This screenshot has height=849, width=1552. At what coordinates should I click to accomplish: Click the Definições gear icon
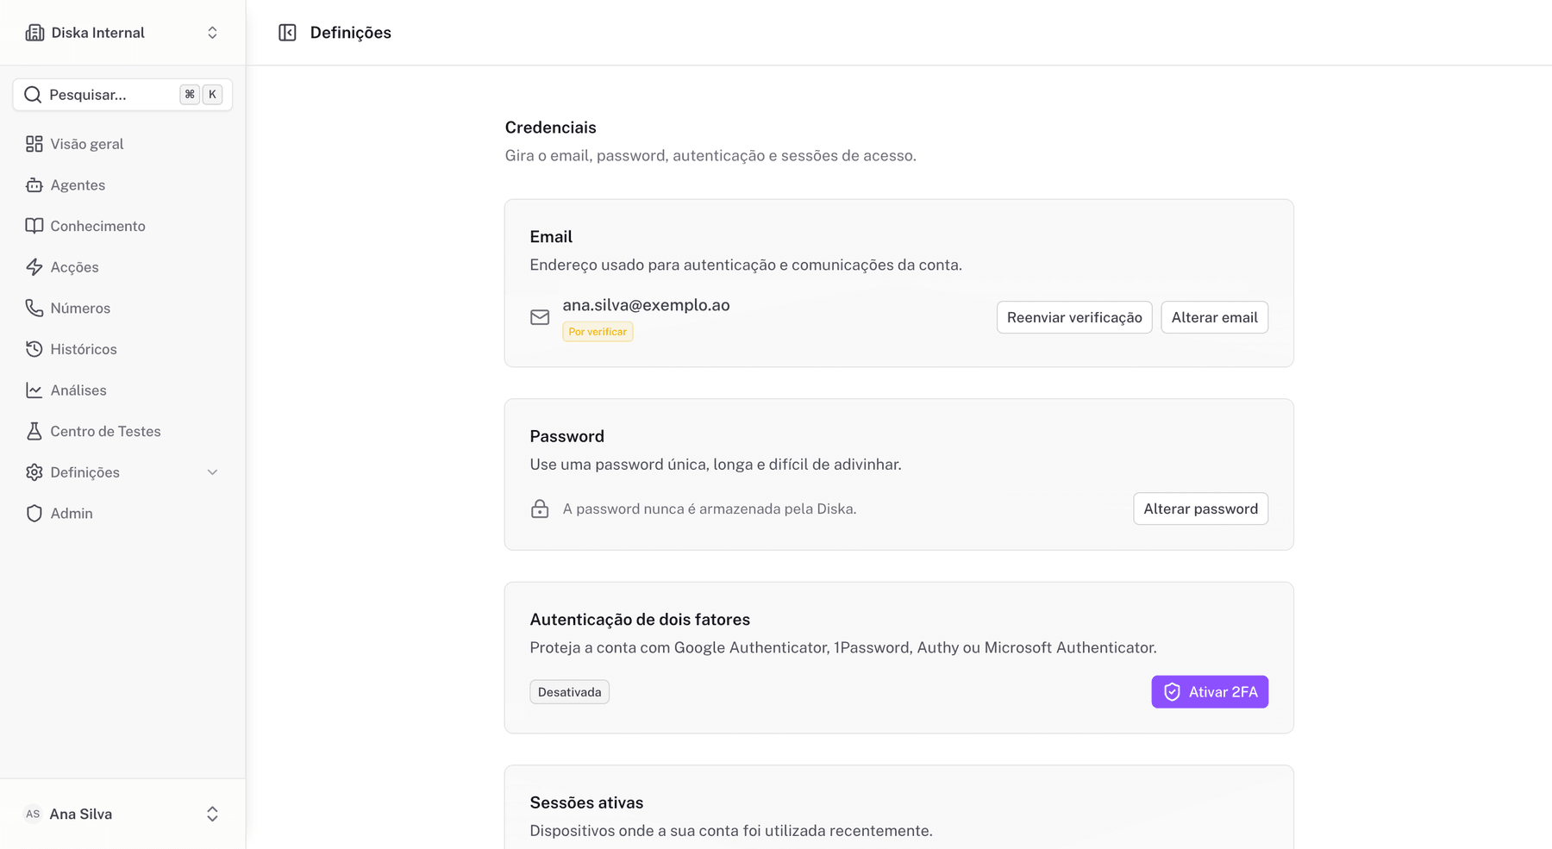(34, 472)
